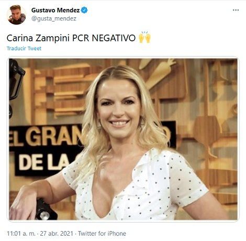Click Gustavo Mendez's profile avatar
Viewport: 246px width, 241px height.
[x=16, y=15]
